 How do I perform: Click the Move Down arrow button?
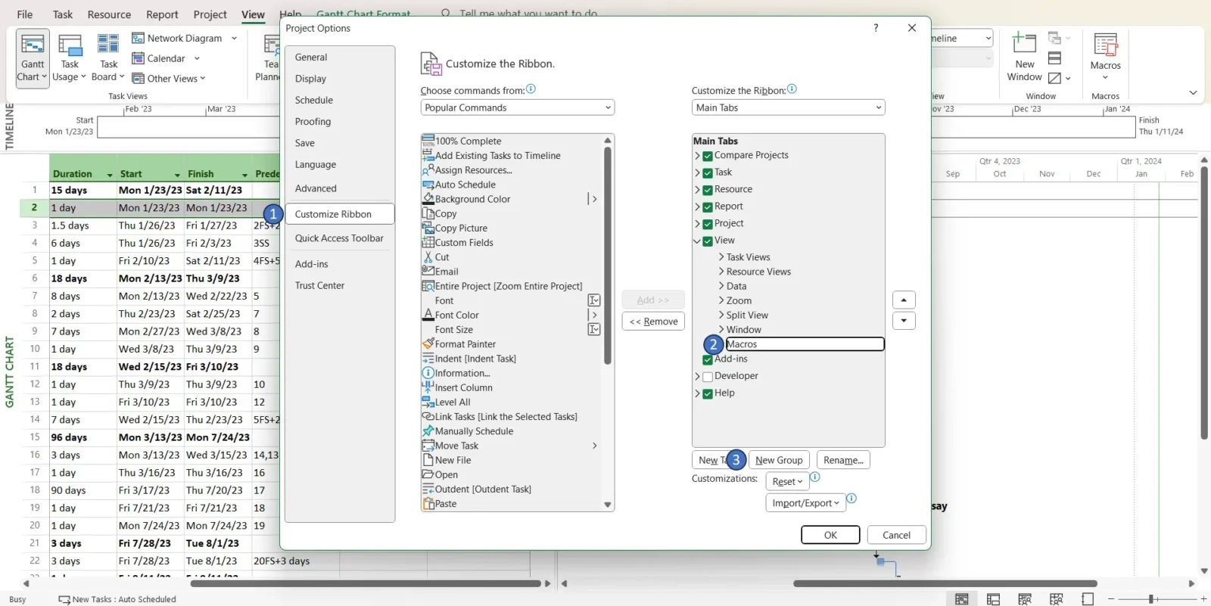coord(904,321)
